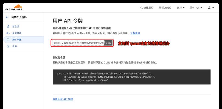Click the add site plus icon
Image resolution: width=222 pixels, height=109 pixels.
[x=160, y=8]
